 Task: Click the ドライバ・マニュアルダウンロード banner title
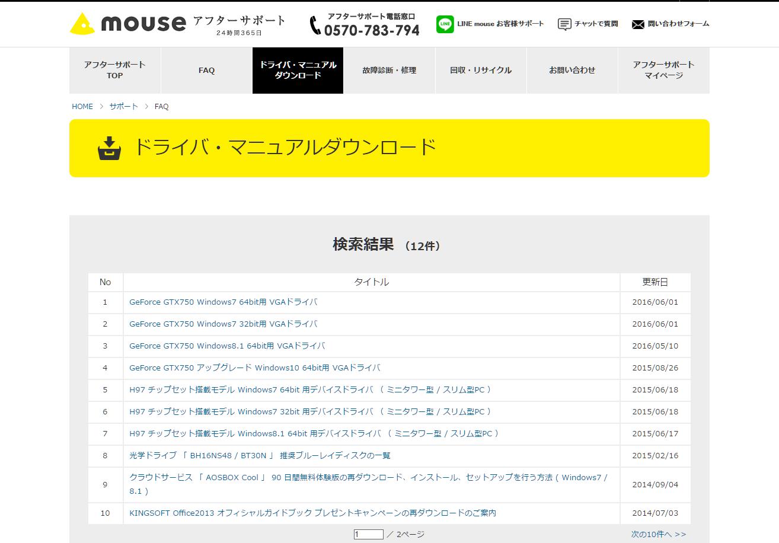tap(285, 147)
